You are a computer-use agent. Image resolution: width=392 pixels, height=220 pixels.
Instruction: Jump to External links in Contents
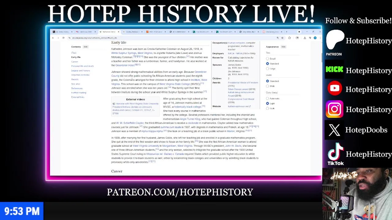click(x=78, y=97)
